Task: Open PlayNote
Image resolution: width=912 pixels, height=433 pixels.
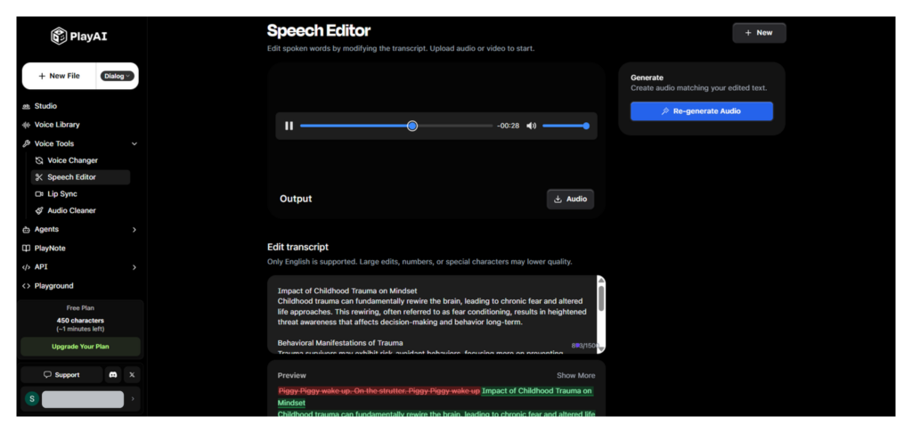Action: click(50, 248)
